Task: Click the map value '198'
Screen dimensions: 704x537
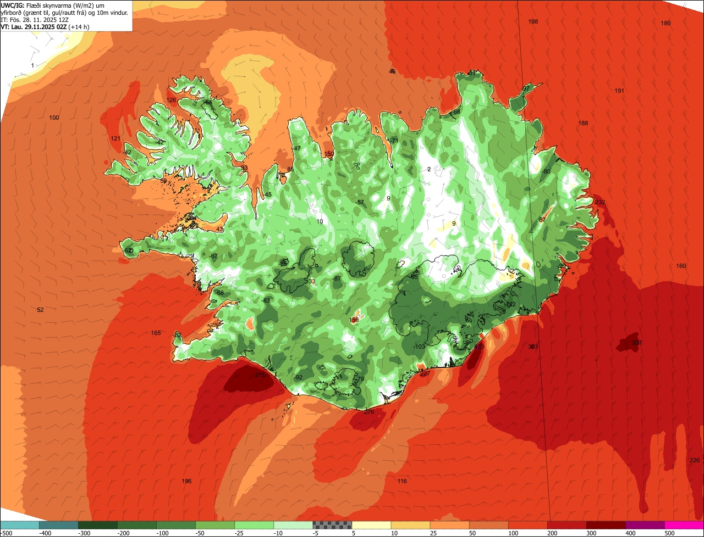Action: tap(533, 21)
